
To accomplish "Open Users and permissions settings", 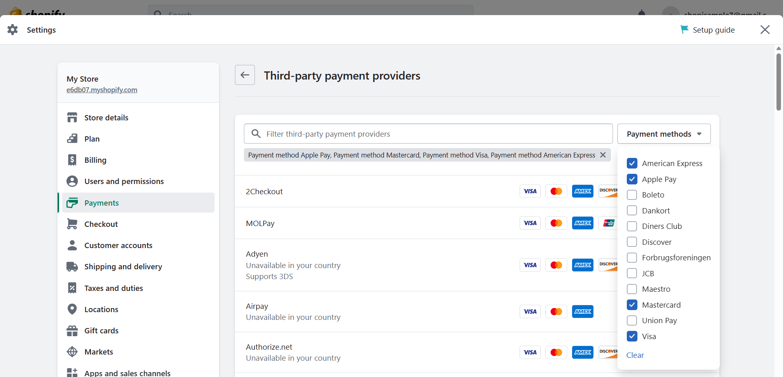I will tap(138, 181).
